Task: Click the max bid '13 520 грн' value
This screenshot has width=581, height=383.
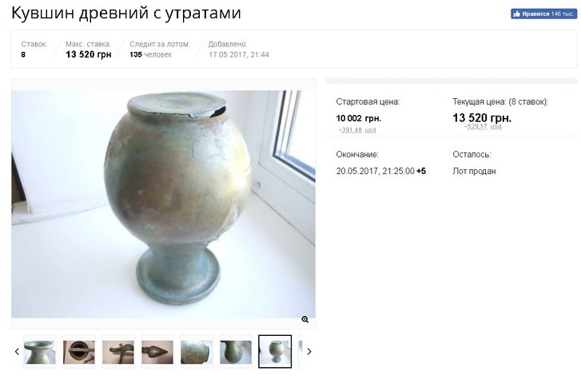Action: click(89, 54)
